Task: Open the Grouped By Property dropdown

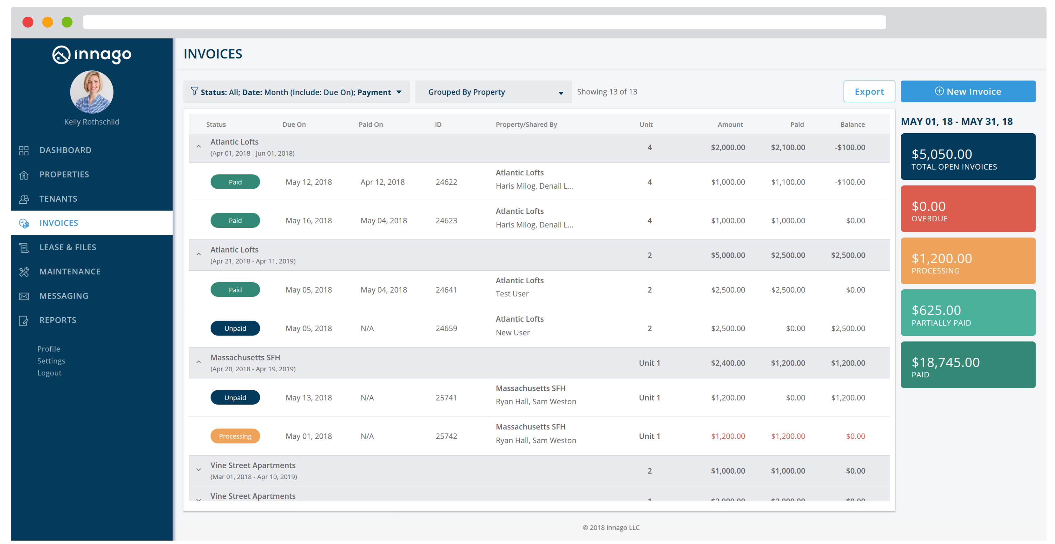Action: 493,91
